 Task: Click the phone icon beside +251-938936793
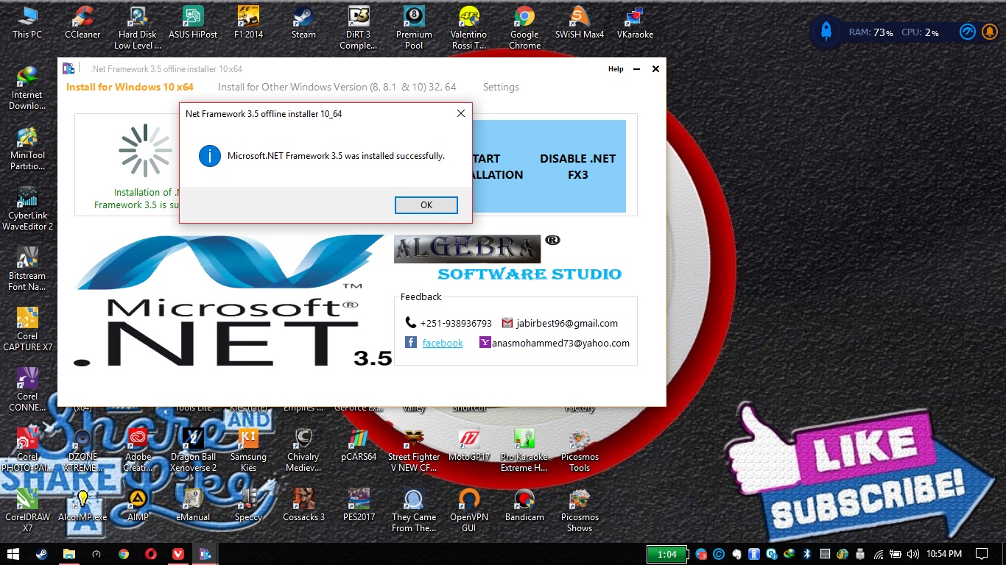coord(411,323)
